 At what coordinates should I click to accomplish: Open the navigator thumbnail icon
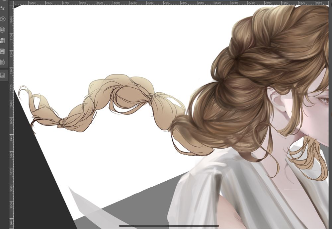(3, 75)
